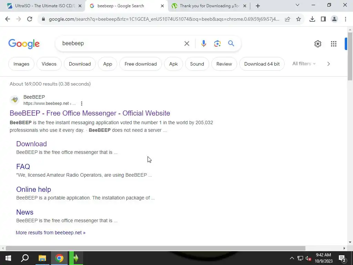Toggle Chrome side panel
The image size is (353, 265).
323,19
